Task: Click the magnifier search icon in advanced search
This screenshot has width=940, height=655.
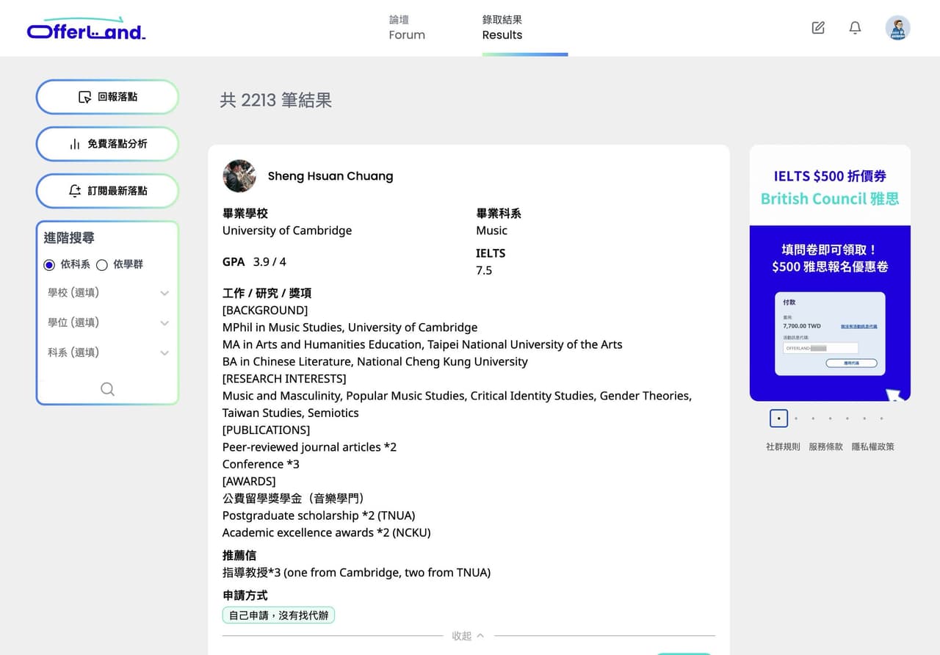Action: pyautogui.click(x=107, y=389)
